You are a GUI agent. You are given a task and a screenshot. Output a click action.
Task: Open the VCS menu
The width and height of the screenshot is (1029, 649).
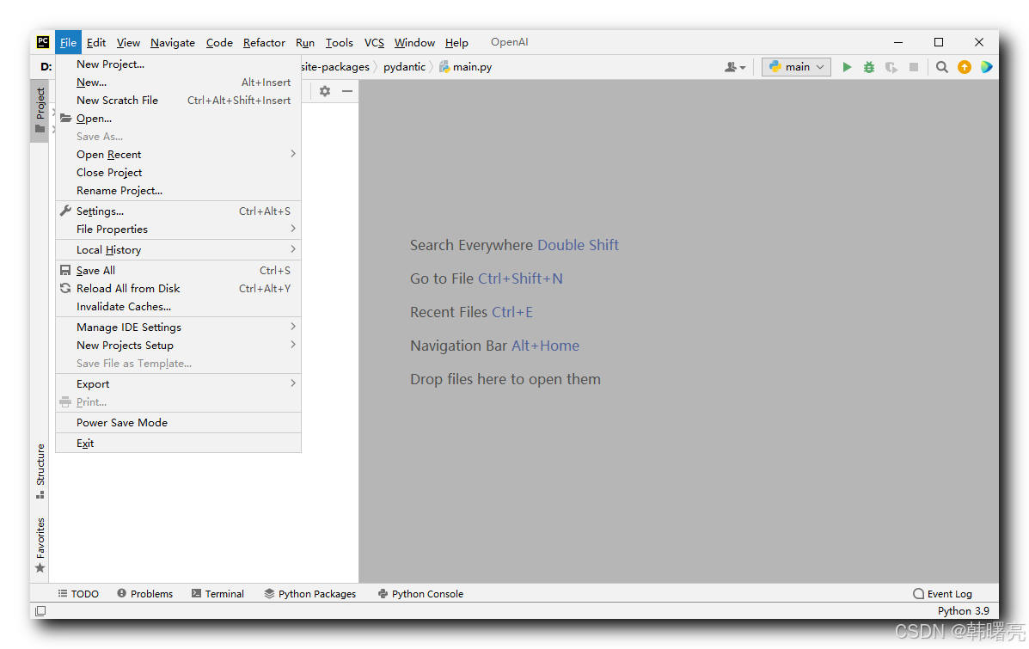(x=374, y=43)
